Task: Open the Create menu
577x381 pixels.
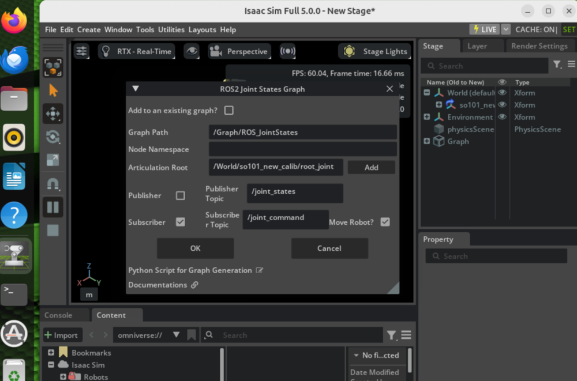Action: coord(89,30)
